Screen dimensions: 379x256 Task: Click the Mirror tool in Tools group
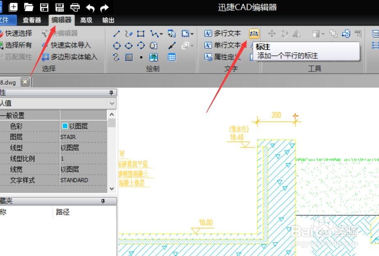pos(296,33)
